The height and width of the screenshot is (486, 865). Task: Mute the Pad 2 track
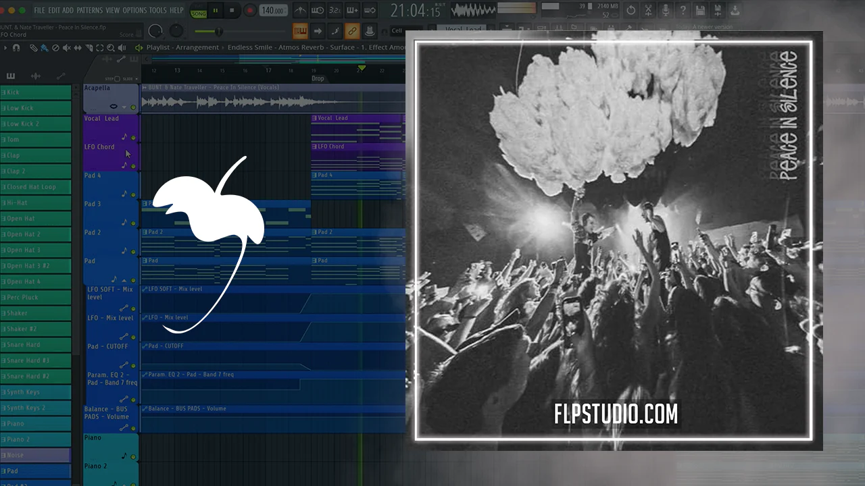(133, 251)
